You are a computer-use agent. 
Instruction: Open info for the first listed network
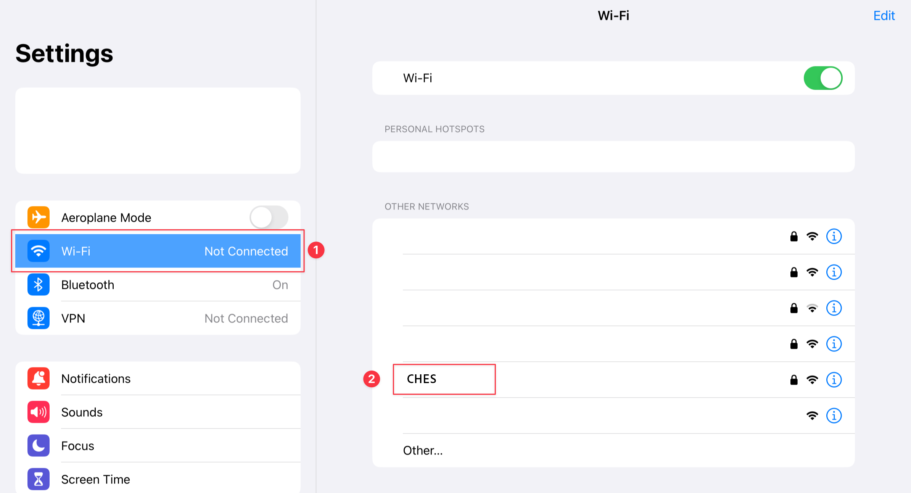pyautogui.click(x=834, y=237)
